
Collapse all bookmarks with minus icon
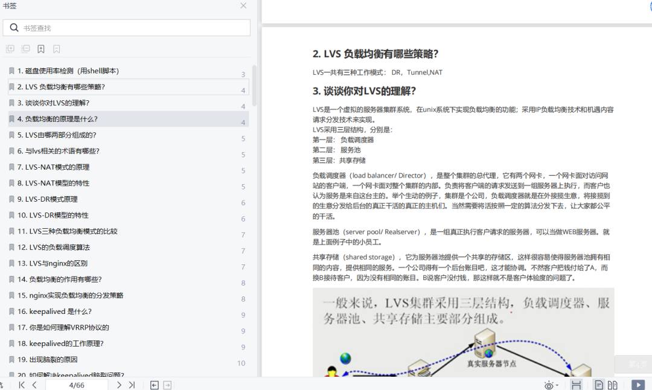click(x=25, y=49)
